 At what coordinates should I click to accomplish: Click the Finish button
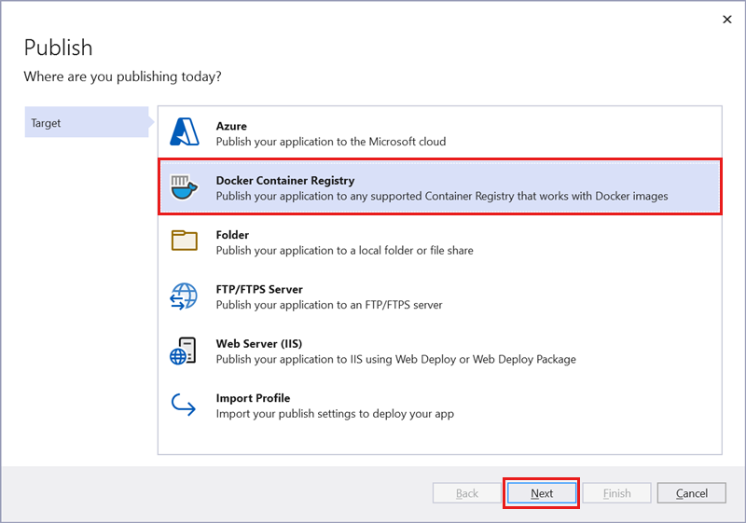pos(616,493)
